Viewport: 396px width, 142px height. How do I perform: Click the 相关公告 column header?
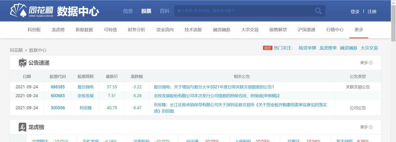click(242, 77)
